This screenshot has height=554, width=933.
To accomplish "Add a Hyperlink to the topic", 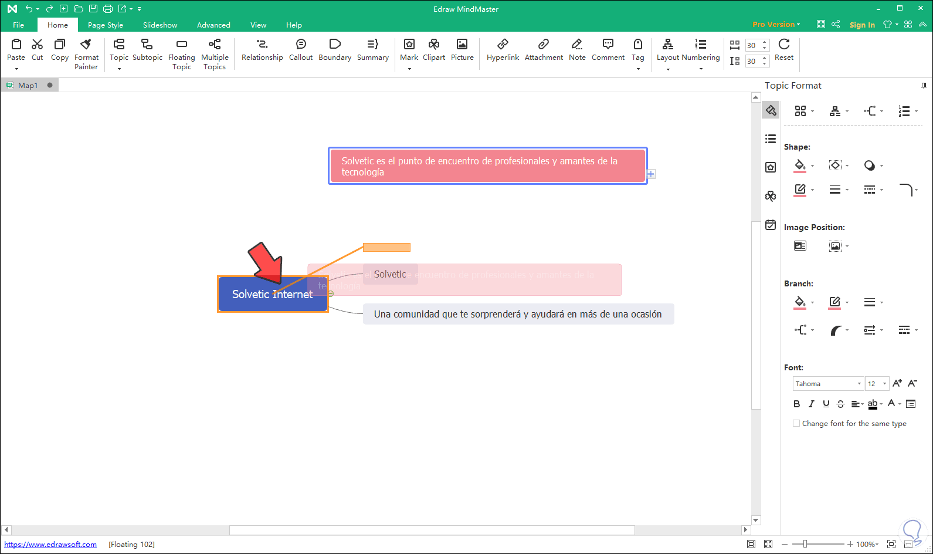I will 503,50.
